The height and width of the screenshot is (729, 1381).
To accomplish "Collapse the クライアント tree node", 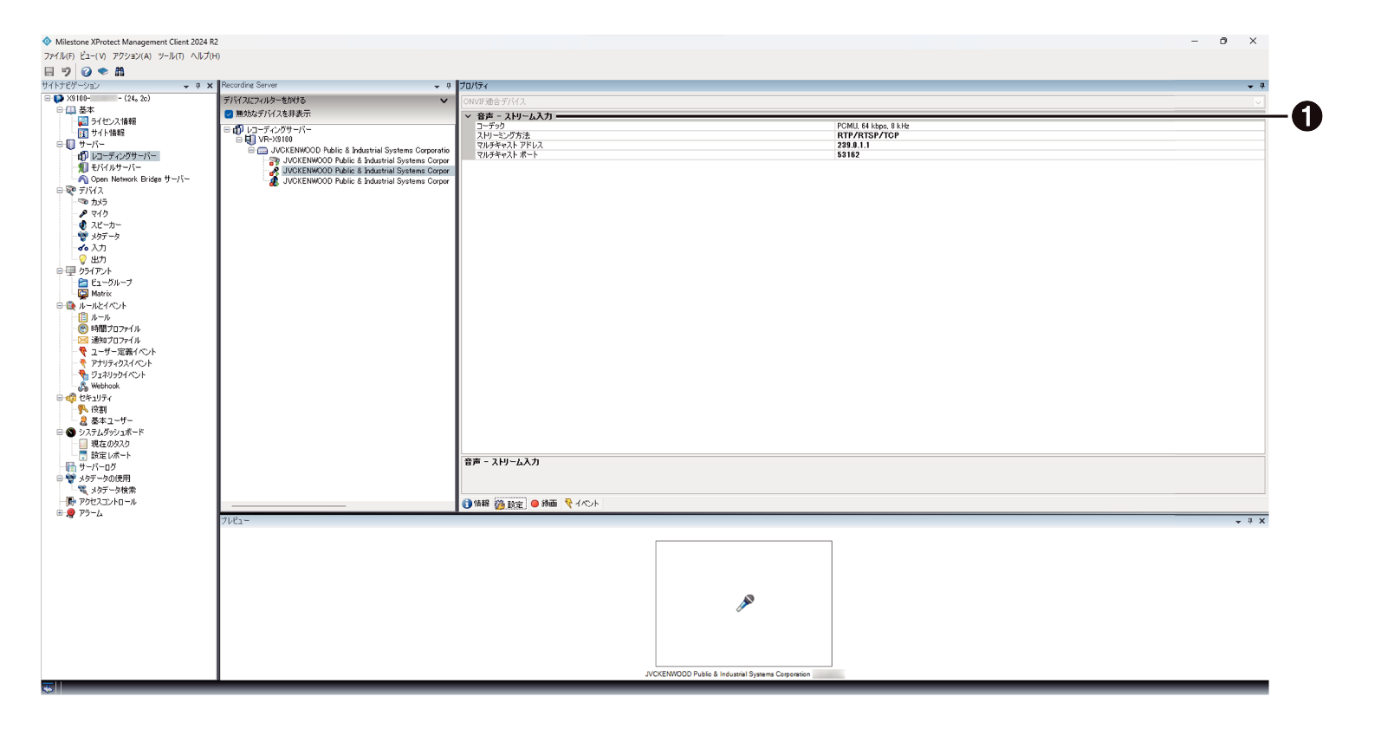I will point(60,271).
